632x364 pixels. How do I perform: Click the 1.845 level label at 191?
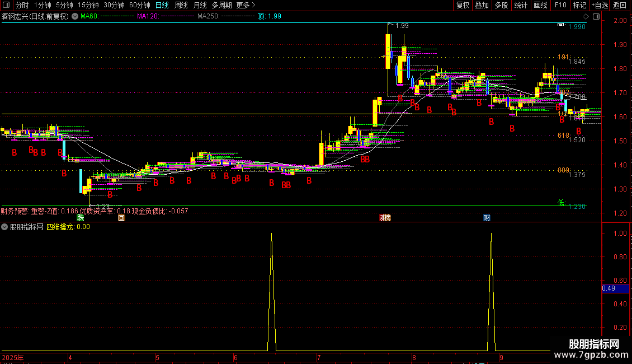[577, 62]
